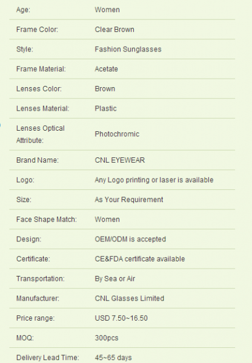
Task: Click the 45~65 days lead time
Action: point(113,358)
